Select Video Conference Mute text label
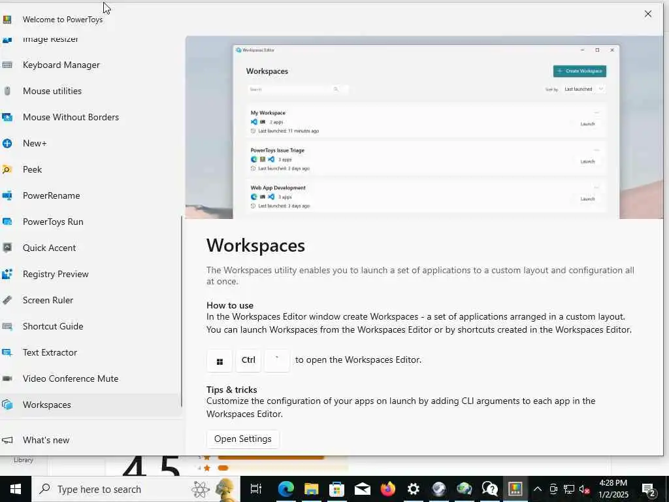 point(71,378)
